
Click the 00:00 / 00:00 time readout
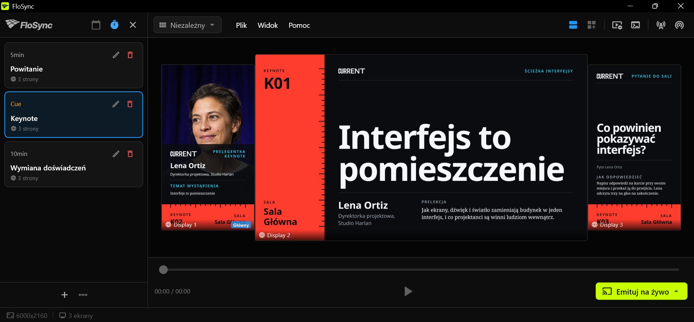click(172, 291)
